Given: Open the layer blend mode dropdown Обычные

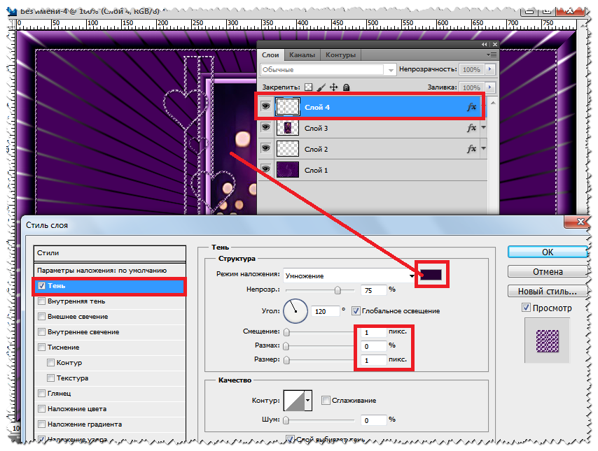Looking at the screenshot, I should (328, 70).
